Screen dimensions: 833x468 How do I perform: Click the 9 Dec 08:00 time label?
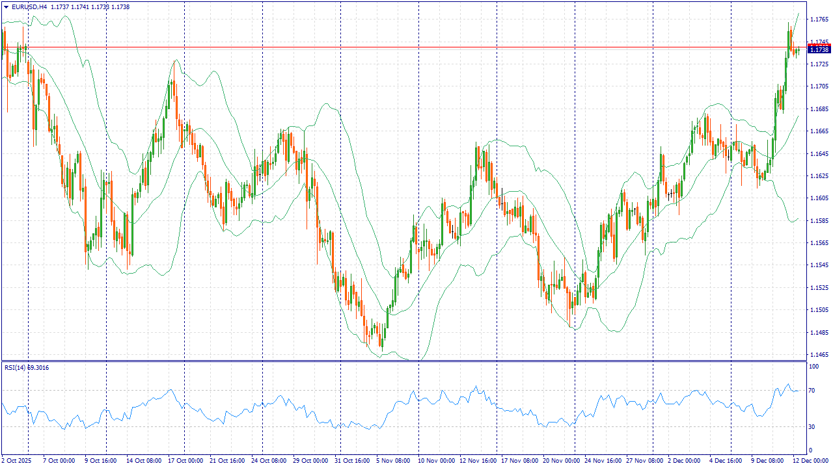coord(769,460)
